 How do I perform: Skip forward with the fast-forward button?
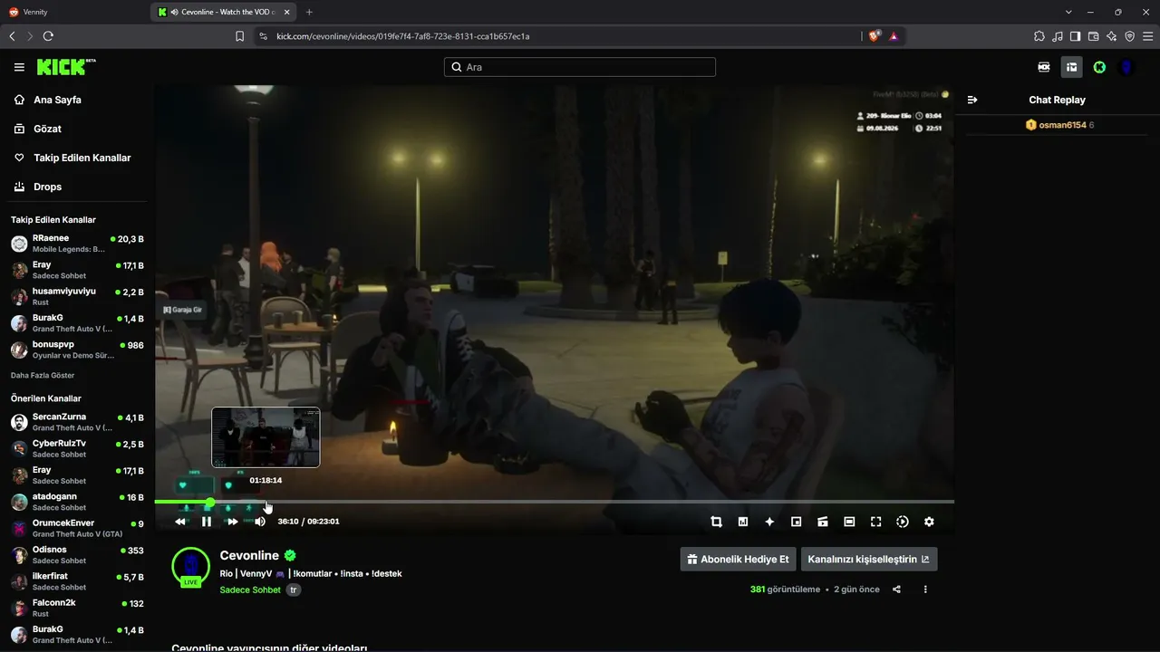click(233, 522)
